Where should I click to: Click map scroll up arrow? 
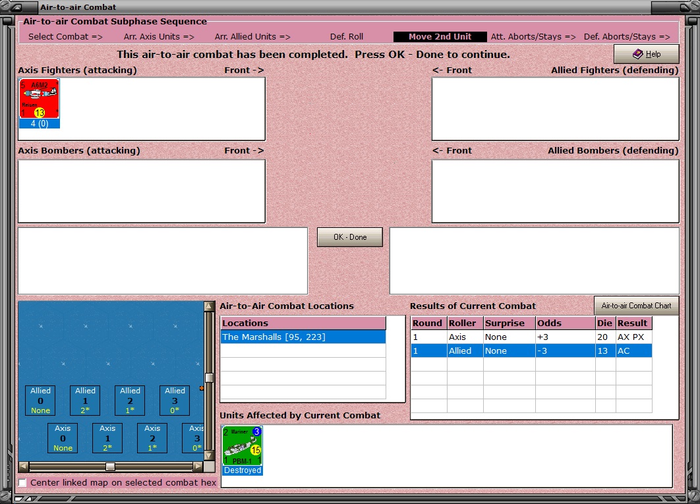click(209, 306)
